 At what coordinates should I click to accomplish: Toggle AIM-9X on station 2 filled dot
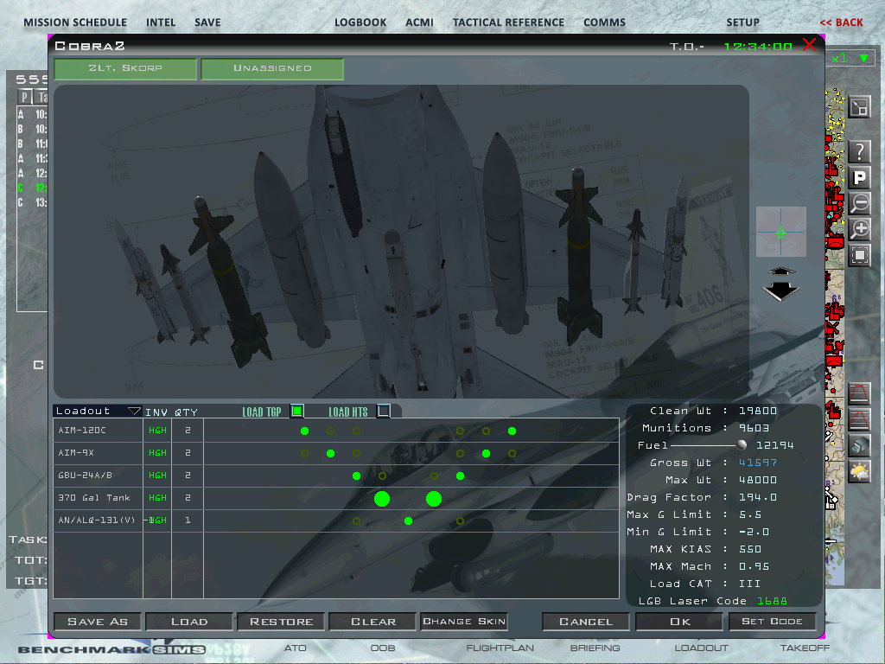pyautogui.click(x=331, y=453)
